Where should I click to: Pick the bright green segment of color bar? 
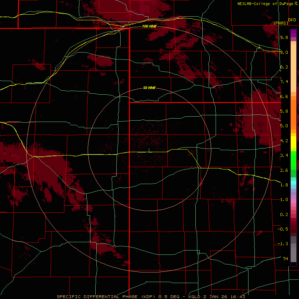click(293, 160)
